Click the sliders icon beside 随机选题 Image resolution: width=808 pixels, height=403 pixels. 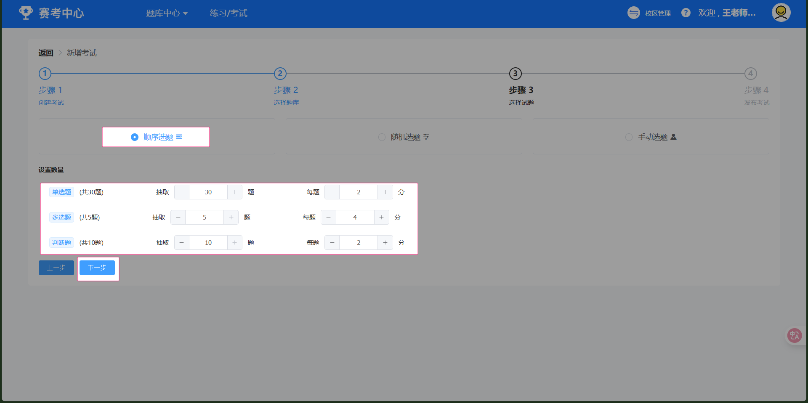pos(426,137)
